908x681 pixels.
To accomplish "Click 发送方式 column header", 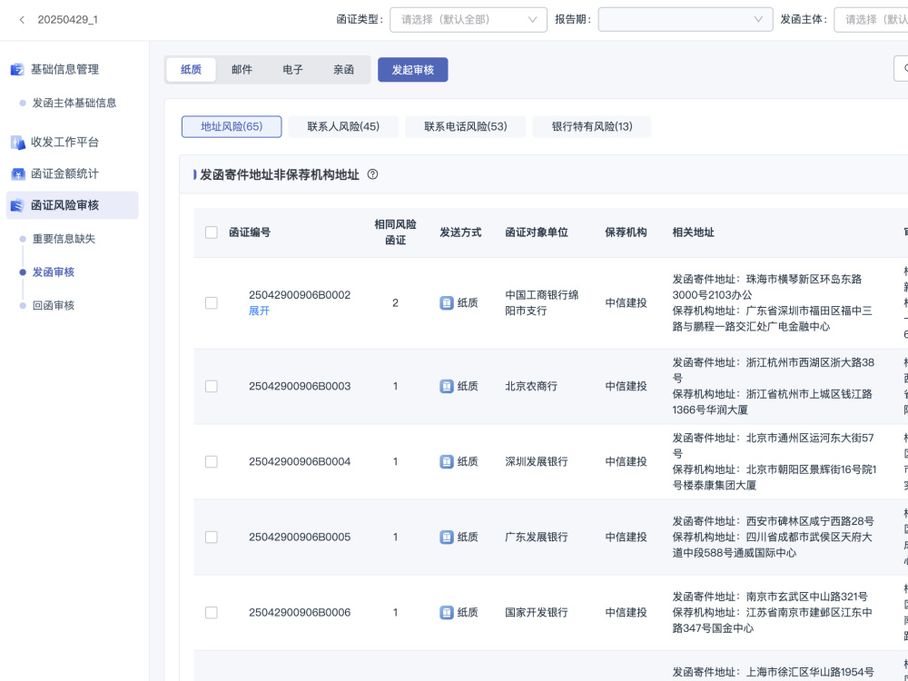I will coord(460,232).
